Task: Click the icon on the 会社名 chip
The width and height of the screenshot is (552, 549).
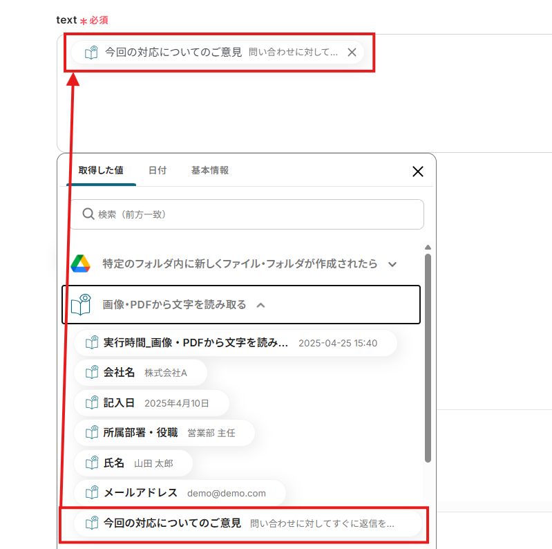Action: pos(91,373)
